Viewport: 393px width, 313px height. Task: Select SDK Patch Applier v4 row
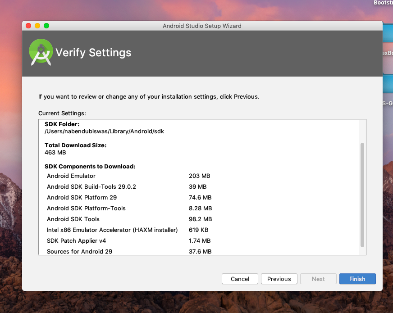point(129,240)
